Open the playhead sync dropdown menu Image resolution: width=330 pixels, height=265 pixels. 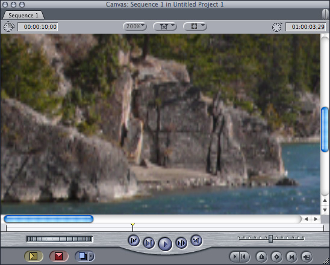pyautogui.click(x=165, y=26)
